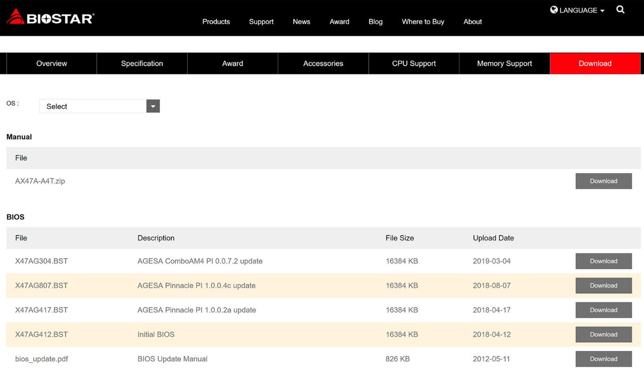The image size is (644, 371).
Task: Click the 2012-05-11 upload date
Action: click(492, 359)
